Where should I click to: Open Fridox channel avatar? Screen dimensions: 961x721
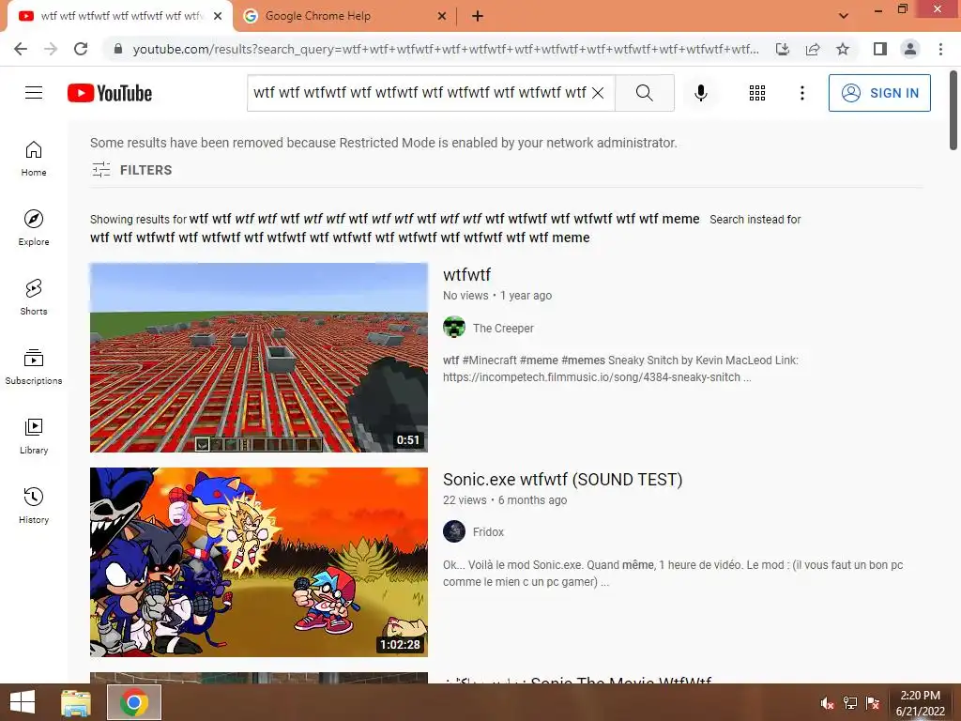click(454, 531)
